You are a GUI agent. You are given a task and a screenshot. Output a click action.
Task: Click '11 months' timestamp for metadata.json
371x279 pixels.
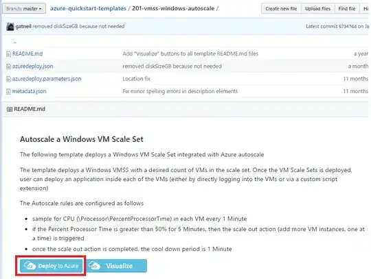tap(356, 91)
